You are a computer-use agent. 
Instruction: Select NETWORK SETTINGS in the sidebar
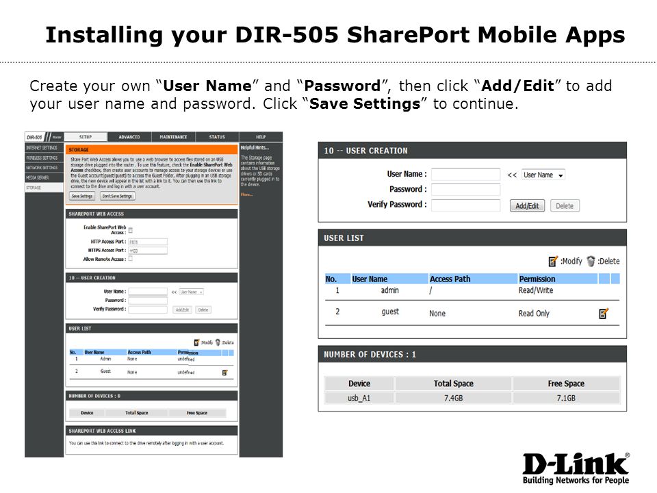click(44, 168)
